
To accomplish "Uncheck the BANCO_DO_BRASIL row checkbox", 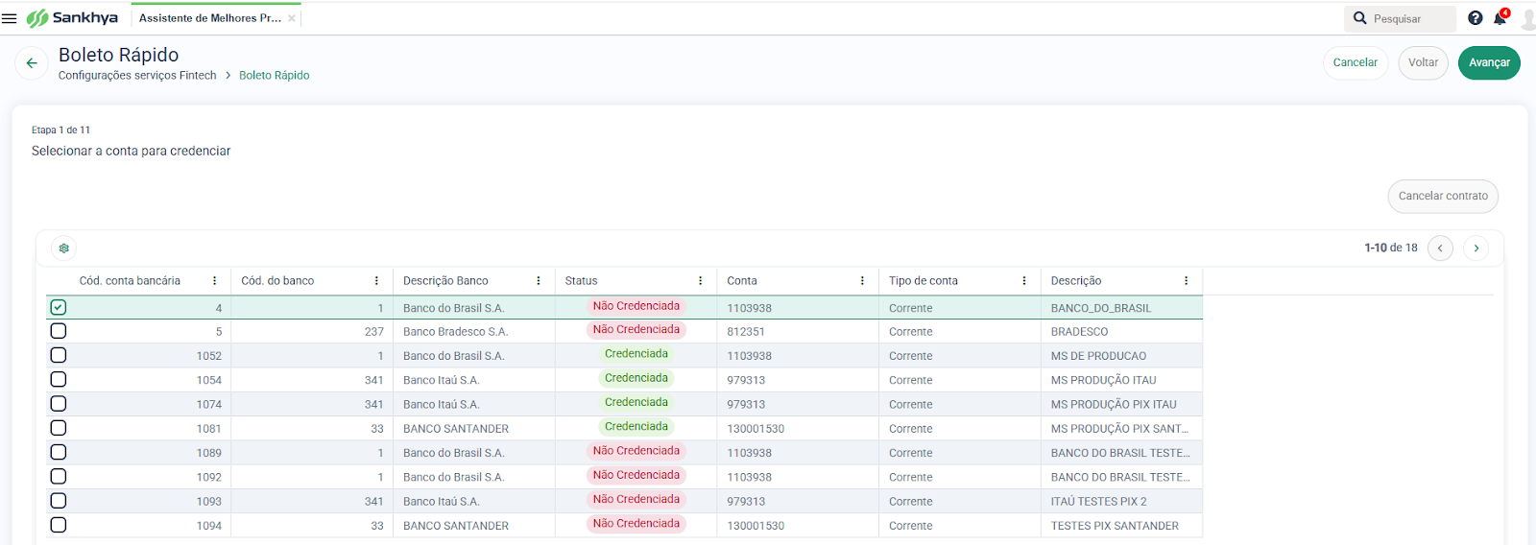I will [x=59, y=307].
